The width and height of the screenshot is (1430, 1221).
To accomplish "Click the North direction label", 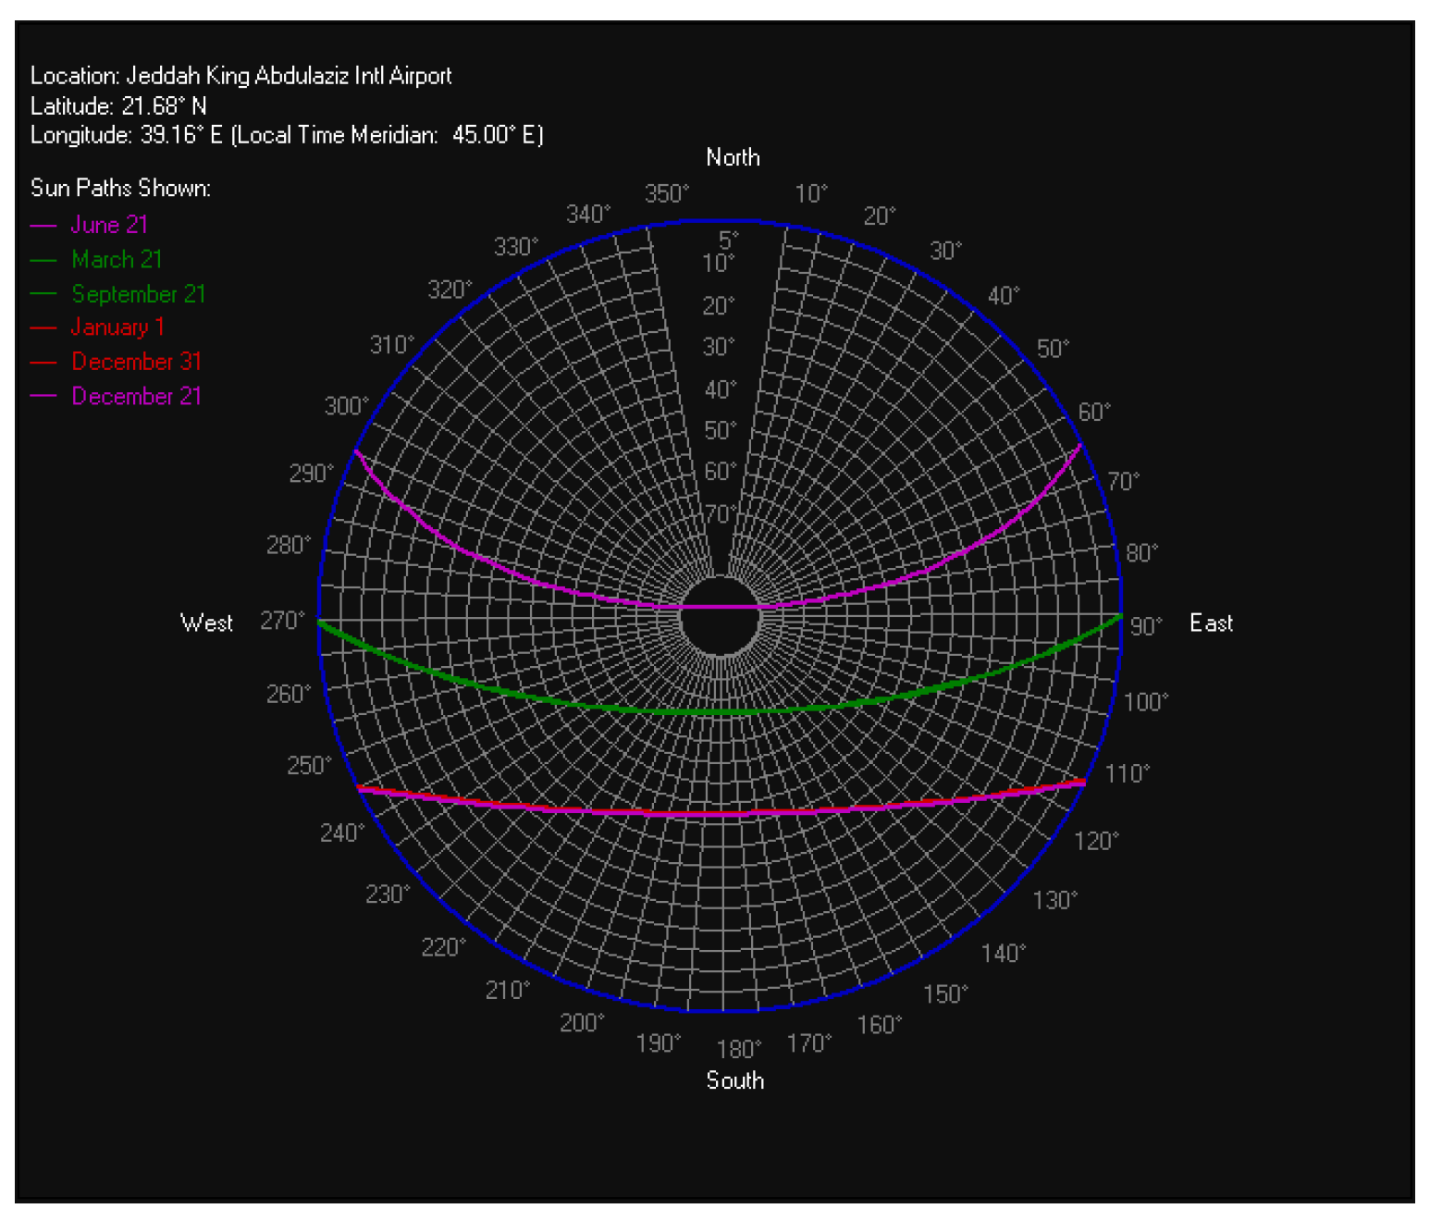I will tap(733, 157).
